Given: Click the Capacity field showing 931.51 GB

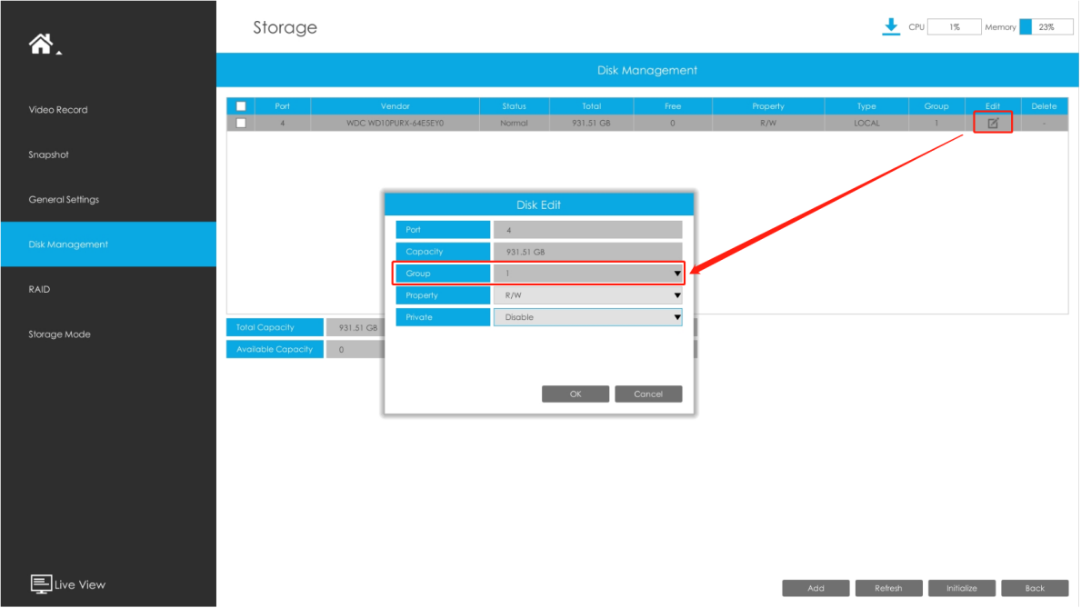Looking at the screenshot, I should (x=587, y=252).
